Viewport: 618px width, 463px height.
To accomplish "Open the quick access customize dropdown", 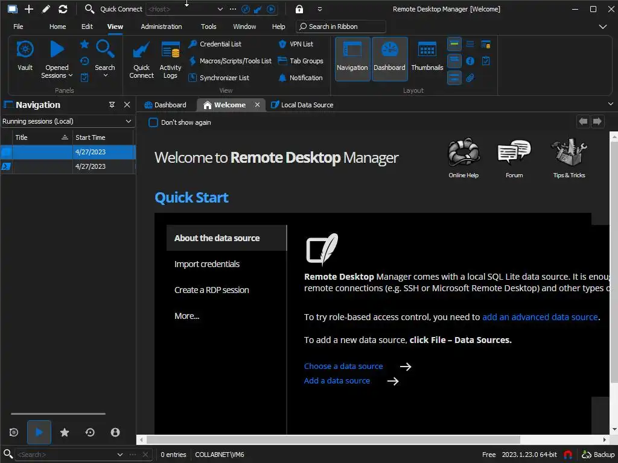I will point(320,9).
